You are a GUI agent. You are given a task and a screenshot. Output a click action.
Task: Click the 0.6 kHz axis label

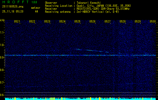pyautogui.click(x=2, y=95)
